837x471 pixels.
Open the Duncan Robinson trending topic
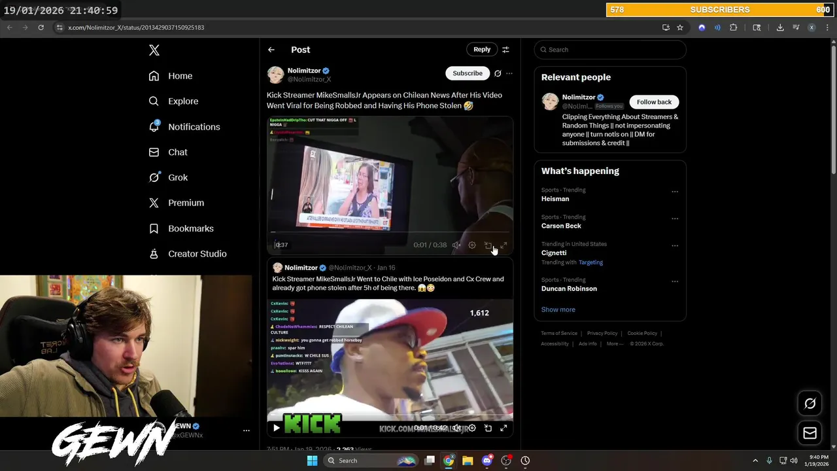coord(569,288)
